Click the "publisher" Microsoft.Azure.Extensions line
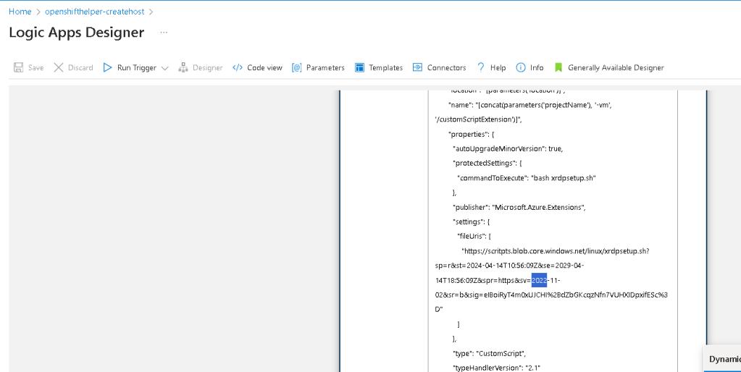The height and width of the screenshot is (372, 741). click(519, 207)
